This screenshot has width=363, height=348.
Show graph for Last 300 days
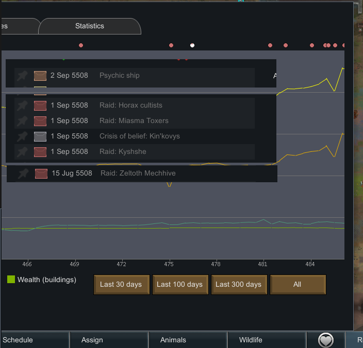(x=239, y=285)
